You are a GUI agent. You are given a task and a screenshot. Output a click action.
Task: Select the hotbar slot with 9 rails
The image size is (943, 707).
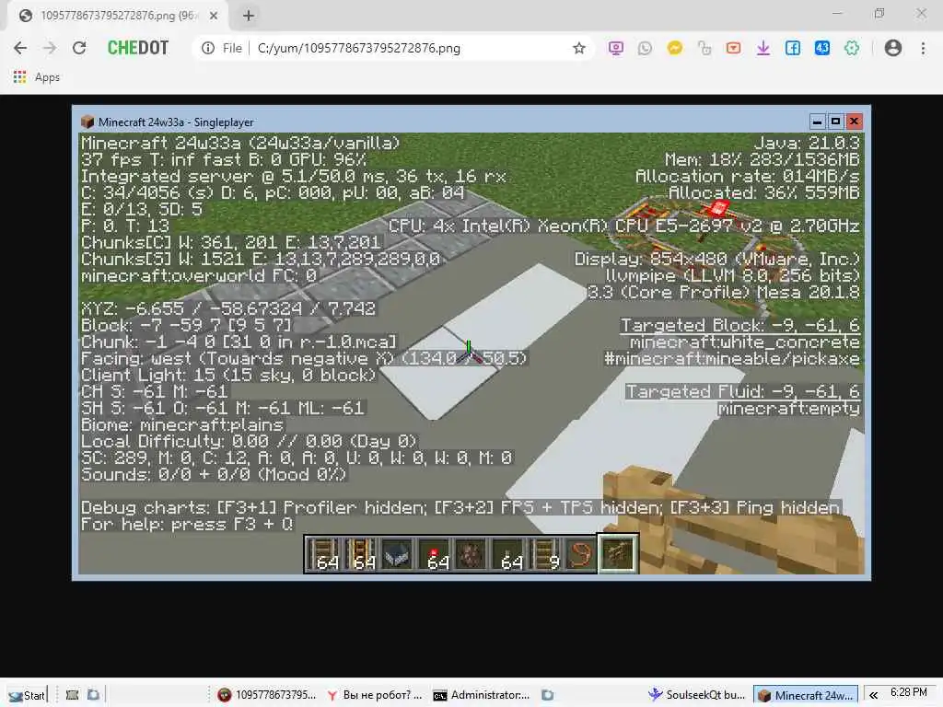(x=544, y=553)
